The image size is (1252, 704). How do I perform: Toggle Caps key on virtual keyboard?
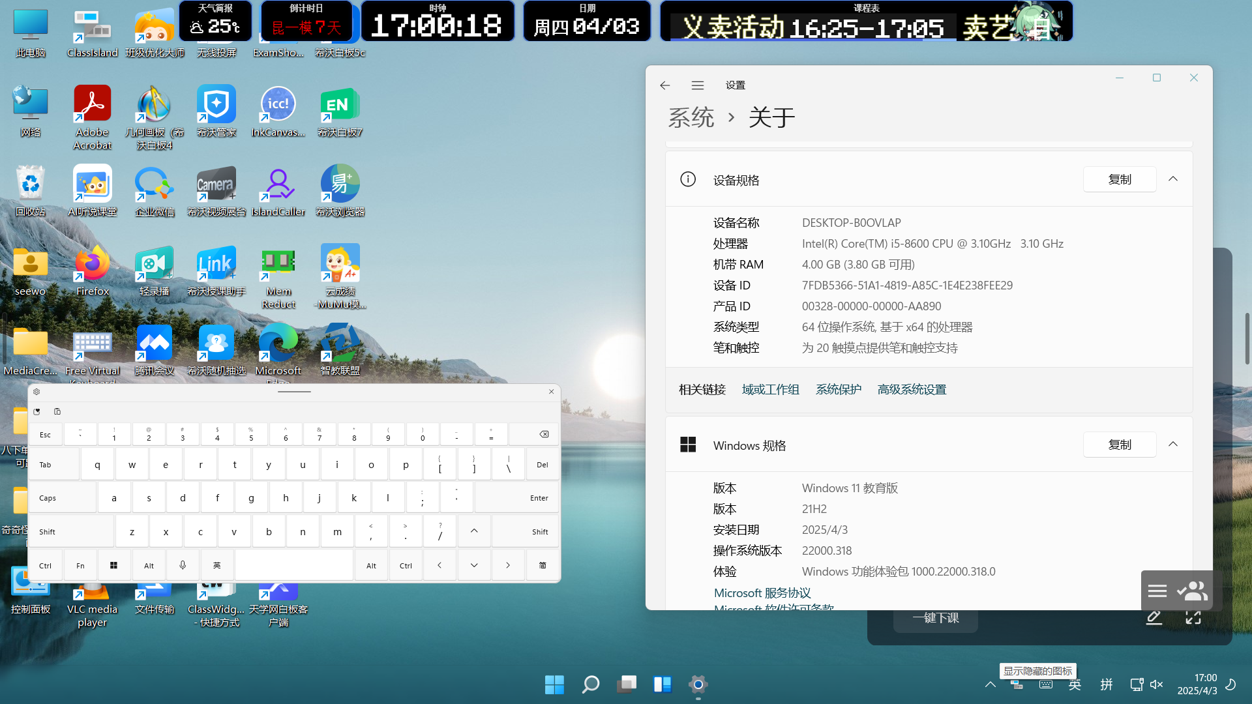[x=63, y=498]
